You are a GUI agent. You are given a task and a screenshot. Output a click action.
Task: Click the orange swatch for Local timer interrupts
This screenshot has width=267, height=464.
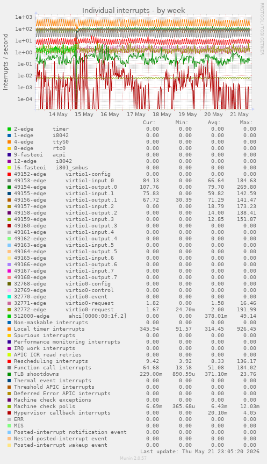[9, 329]
